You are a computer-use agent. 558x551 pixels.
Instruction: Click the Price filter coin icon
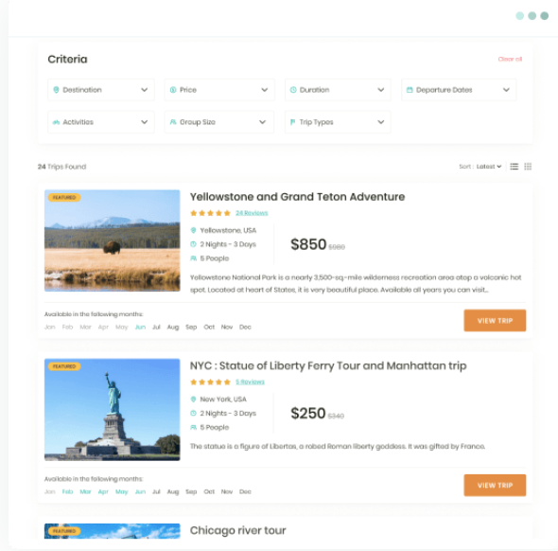click(x=173, y=90)
